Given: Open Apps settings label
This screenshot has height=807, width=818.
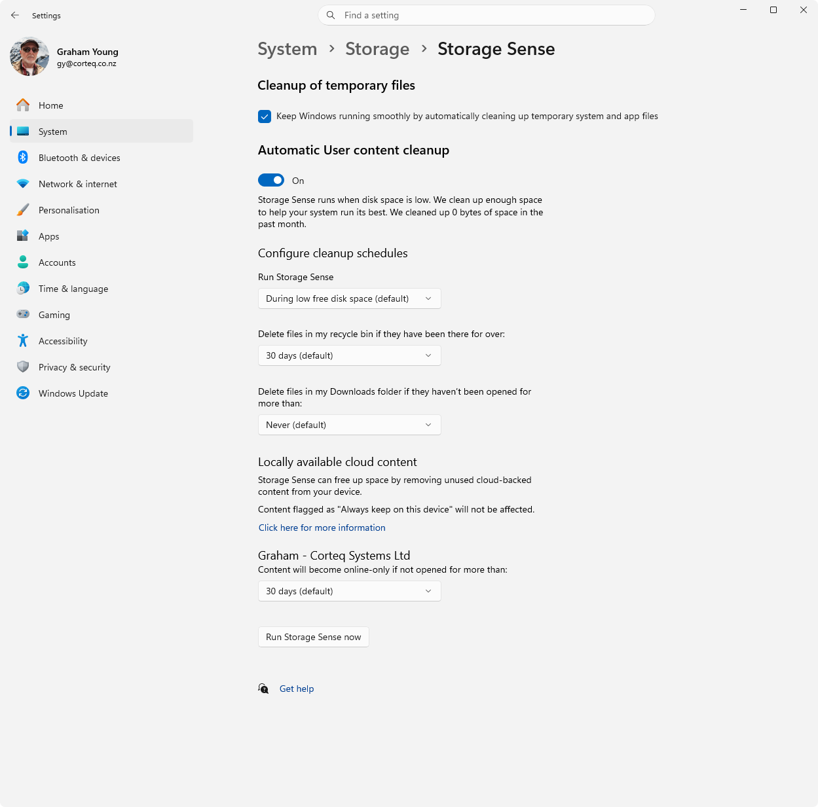Looking at the screenshot, I should pyautogui.click(x=49, y=236).
